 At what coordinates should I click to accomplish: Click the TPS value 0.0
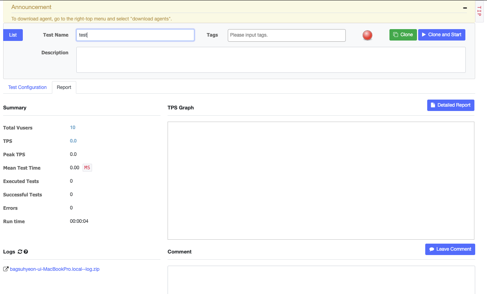coord(73,141)
